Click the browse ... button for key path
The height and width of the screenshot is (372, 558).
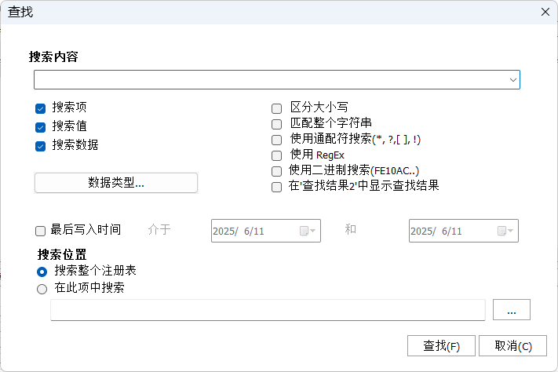pos(512,310)
